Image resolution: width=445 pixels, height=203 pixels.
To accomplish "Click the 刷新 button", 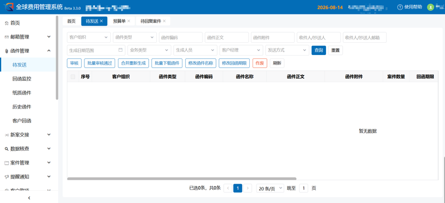I will pos(277,63).
